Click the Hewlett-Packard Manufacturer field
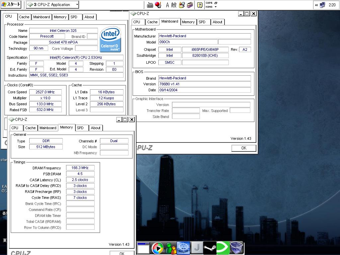 [x=205, y=36]
